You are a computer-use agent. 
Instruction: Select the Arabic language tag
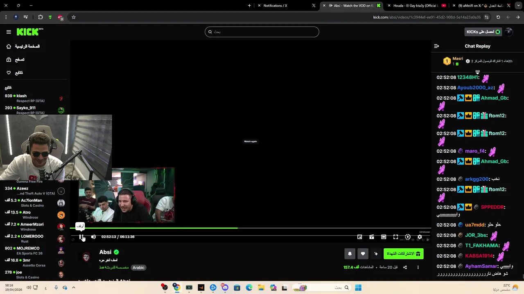coord(138,267)
